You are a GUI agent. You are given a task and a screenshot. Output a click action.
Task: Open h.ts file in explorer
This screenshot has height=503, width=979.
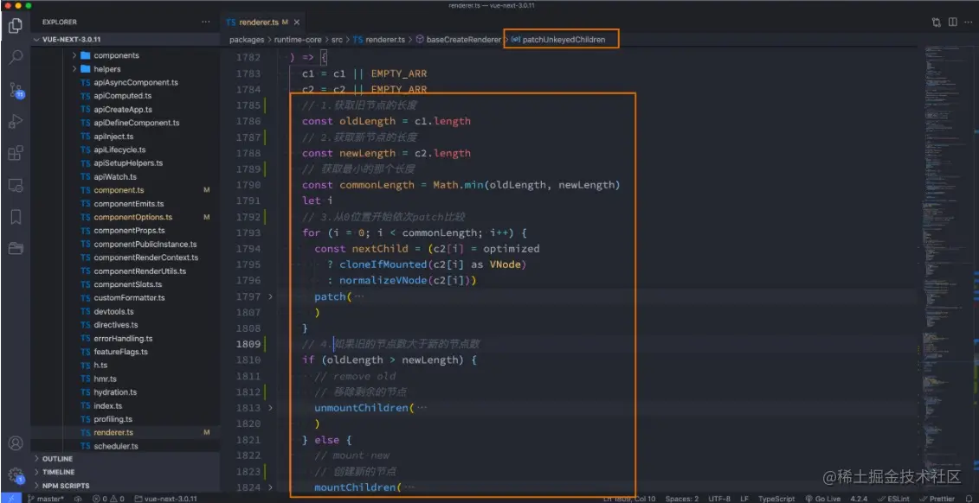click(x=100, y=366)
